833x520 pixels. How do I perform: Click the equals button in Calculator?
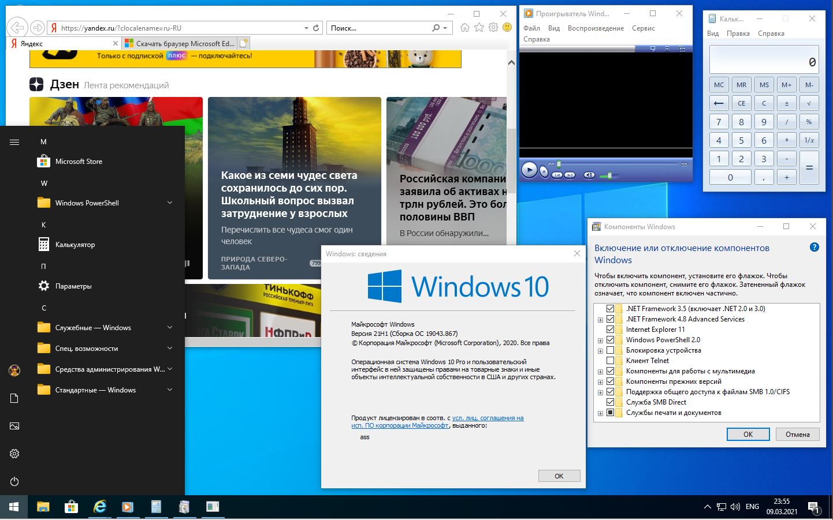[x=809, y=167]
